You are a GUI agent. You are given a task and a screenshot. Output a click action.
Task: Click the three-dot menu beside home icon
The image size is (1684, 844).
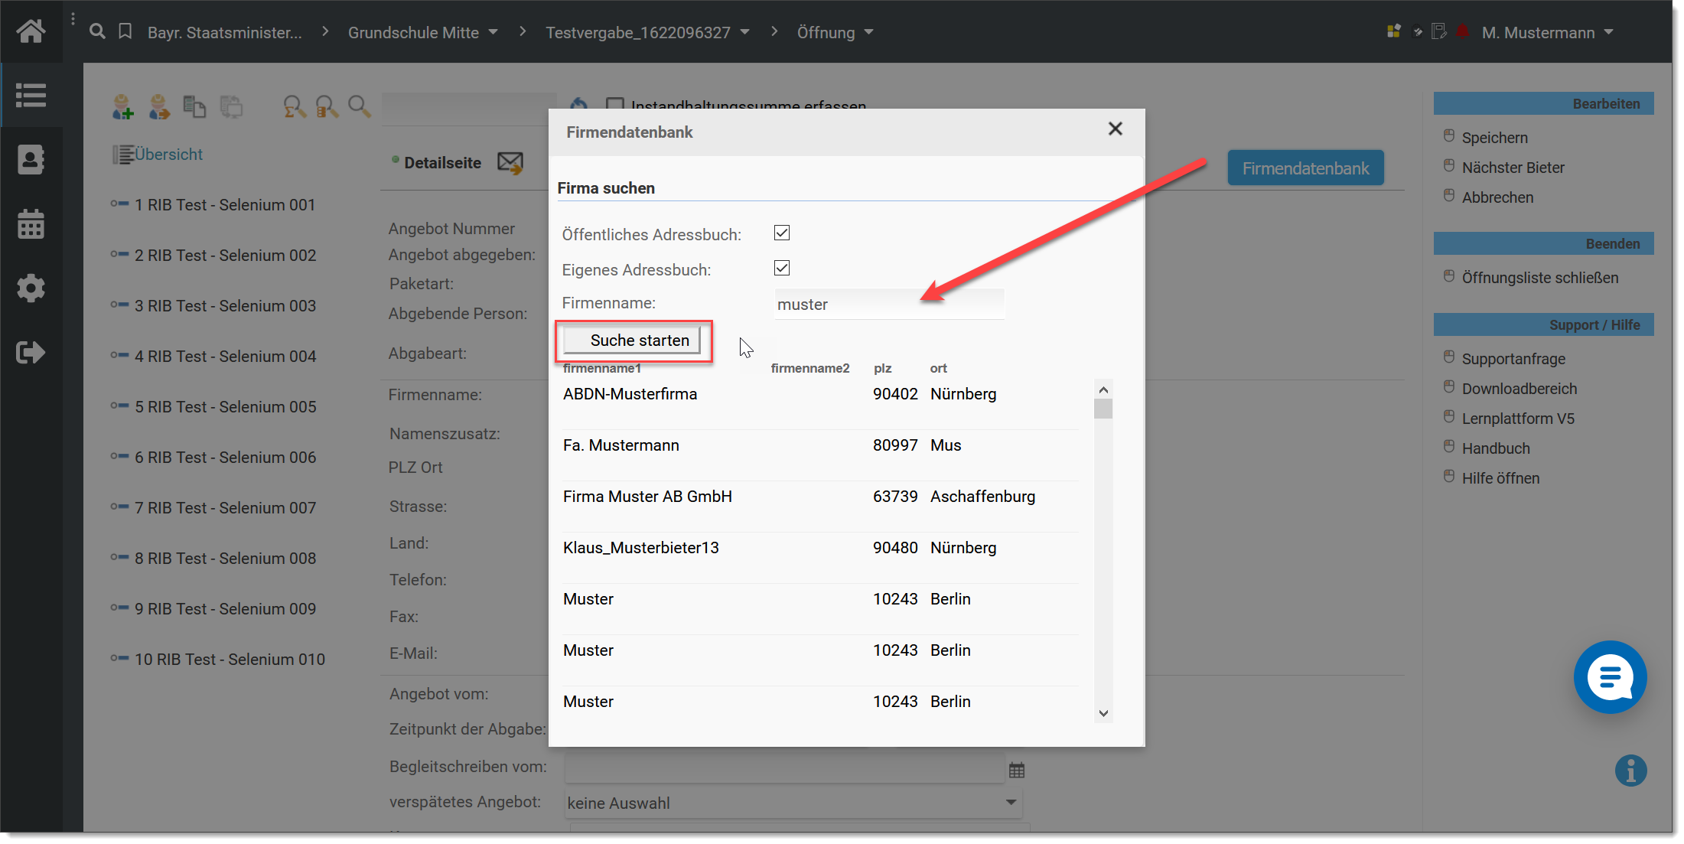pos(73,19)
